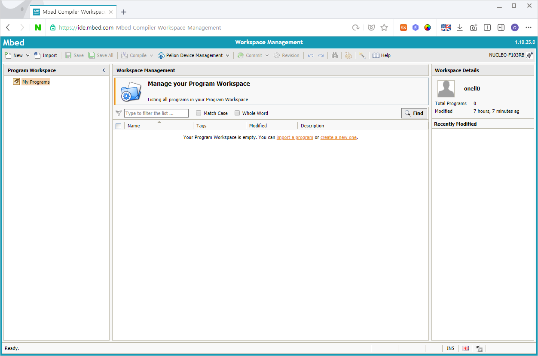The width and height of the screenshot is (538, 356).
Task: Click the status bar windows layout icon
Action: click(479, 348)
